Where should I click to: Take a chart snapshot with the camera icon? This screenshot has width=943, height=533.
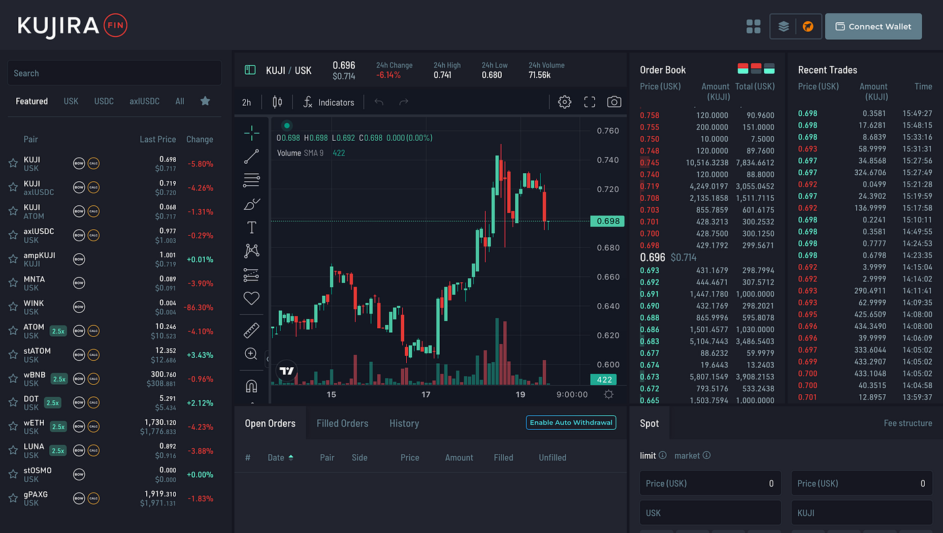(x=614, y=101)
